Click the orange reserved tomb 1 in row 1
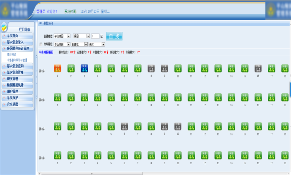This screenshot has height=175, width=291. pos(58,68)
